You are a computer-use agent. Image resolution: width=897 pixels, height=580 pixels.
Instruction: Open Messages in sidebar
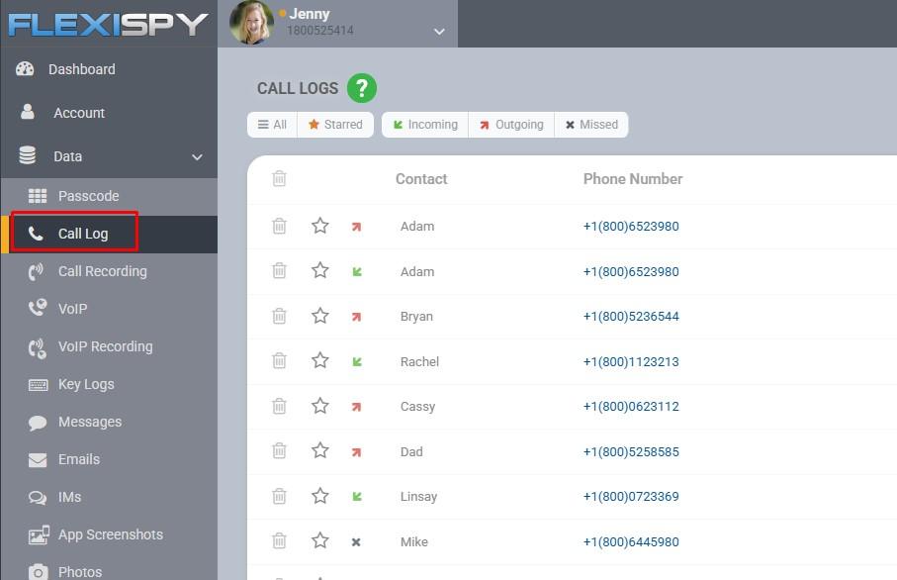pos(90,422)
